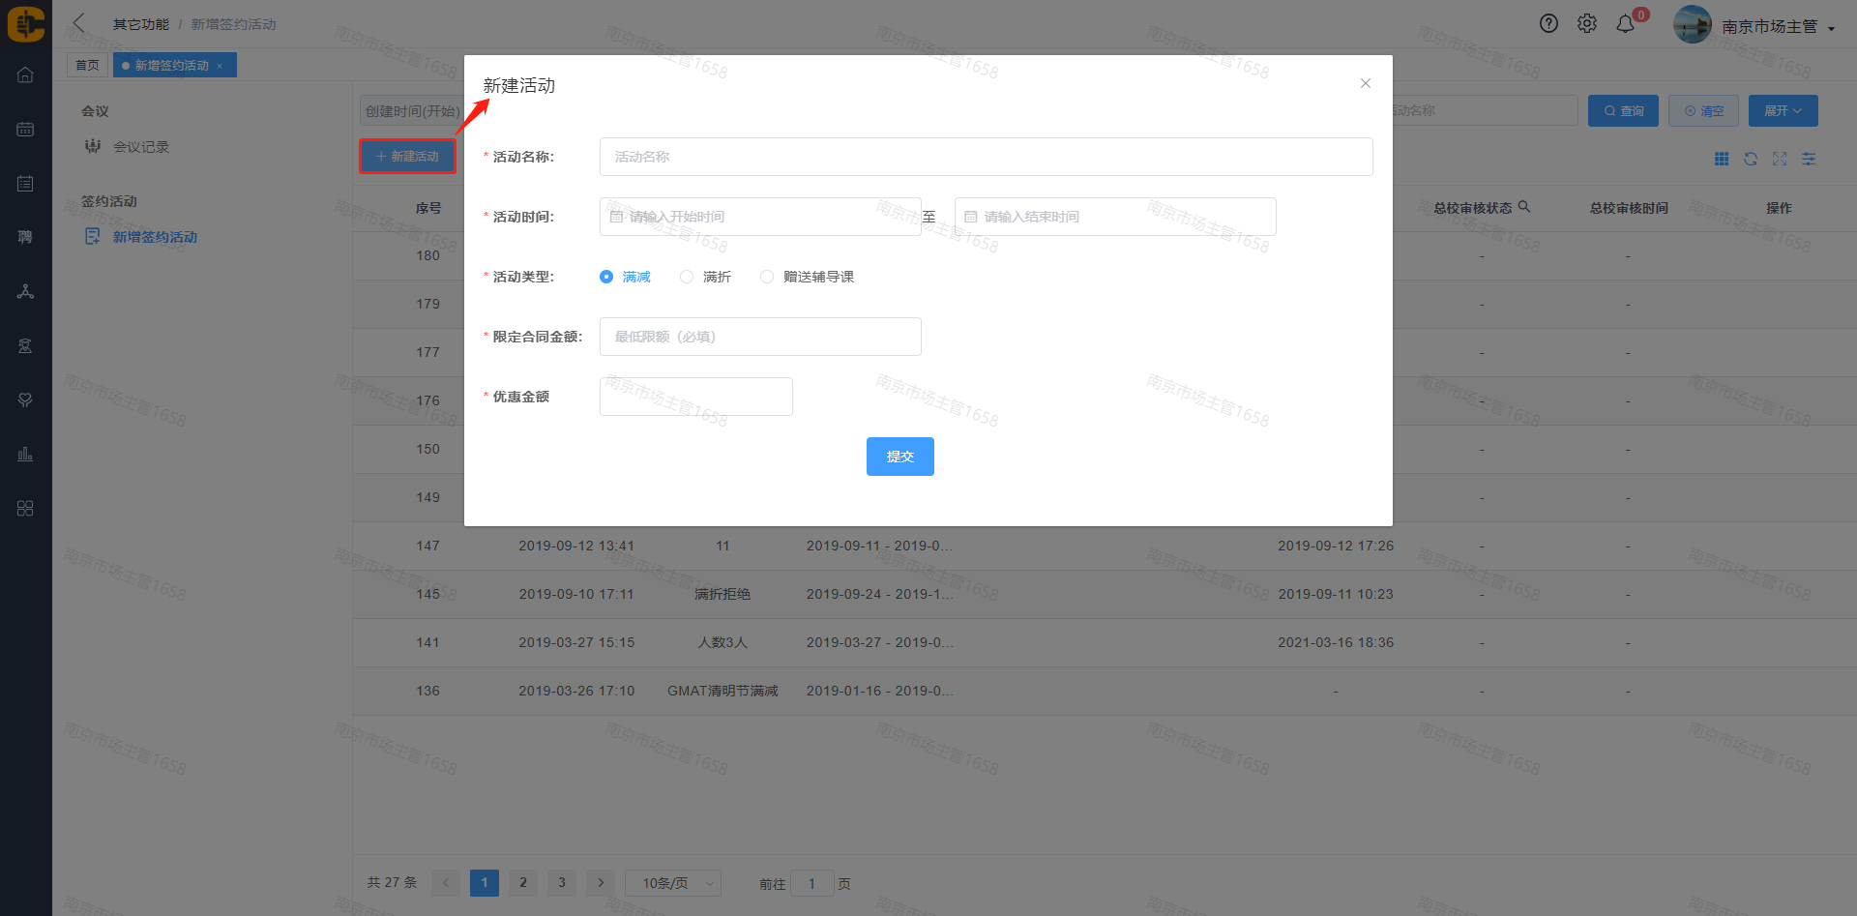
Task: Open column settings icon
Action: (x=1809, y=159)
